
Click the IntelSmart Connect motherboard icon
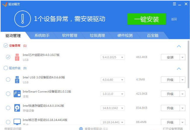[x=17, y=94]
